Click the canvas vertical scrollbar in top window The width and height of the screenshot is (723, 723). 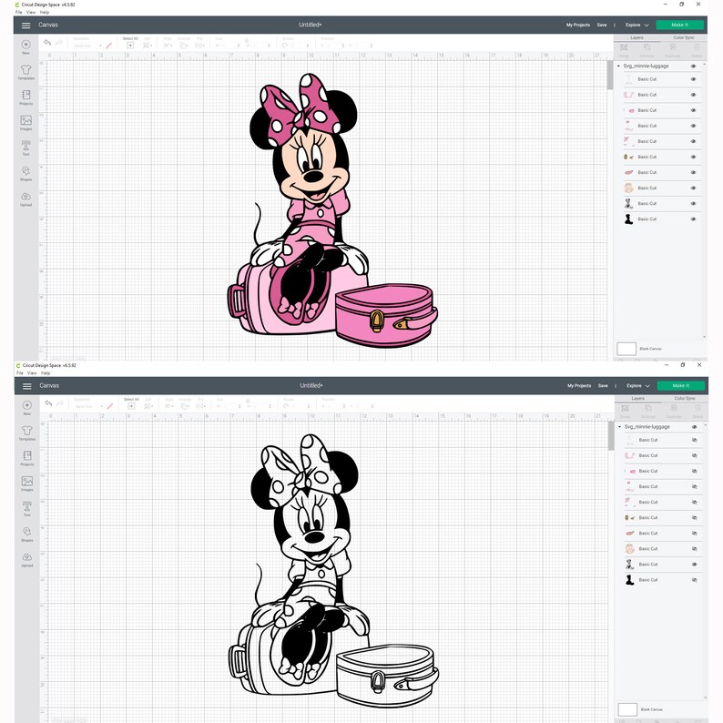(610, 76)
